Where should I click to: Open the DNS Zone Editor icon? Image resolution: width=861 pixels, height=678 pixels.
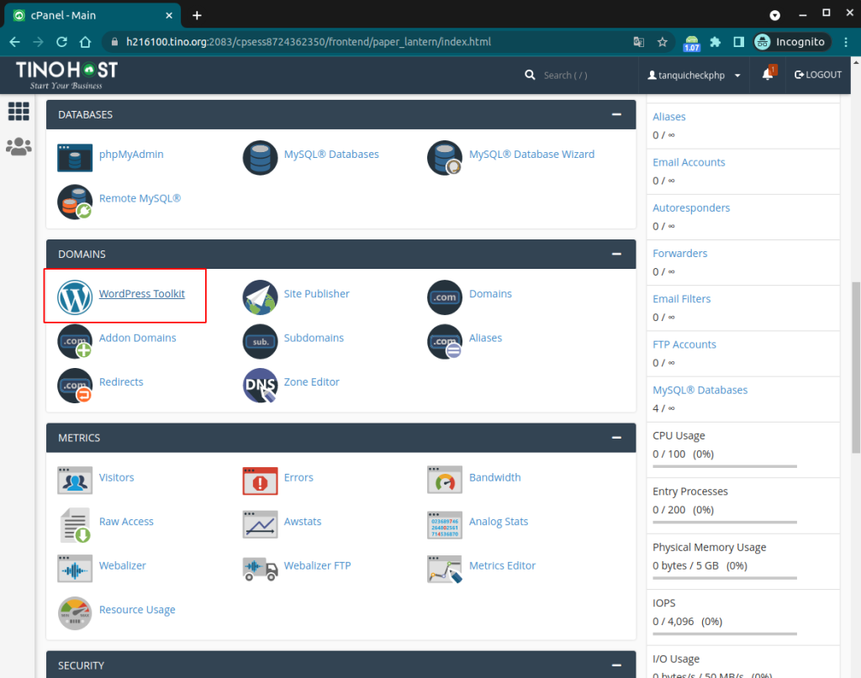260,385
